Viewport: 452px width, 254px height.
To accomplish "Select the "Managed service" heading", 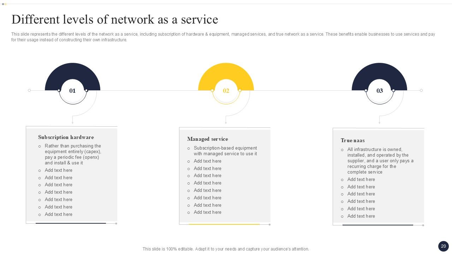I will (x=208, y=139).
